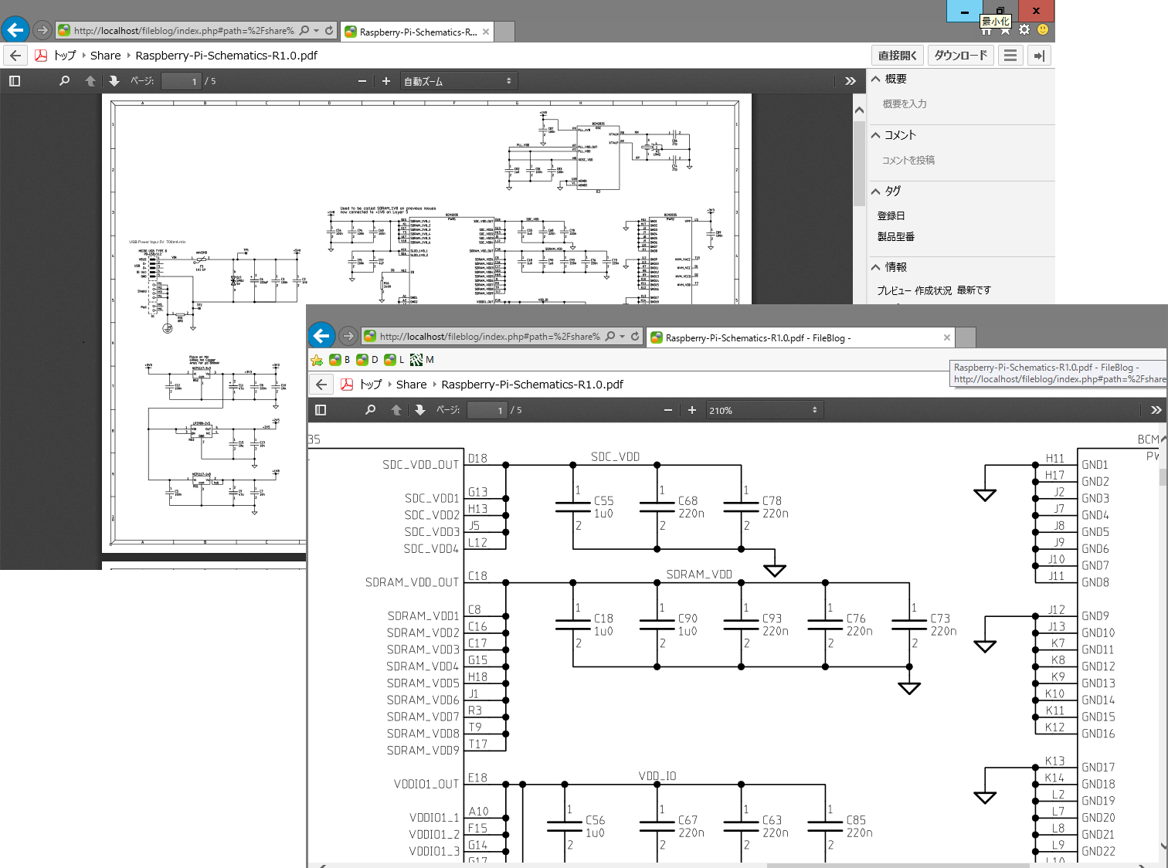Image resolution: width=1168 pixels, height=868 pixels.
Task: Collapse the コメント section
Action: pyautogui.click(x=876, y=135)
